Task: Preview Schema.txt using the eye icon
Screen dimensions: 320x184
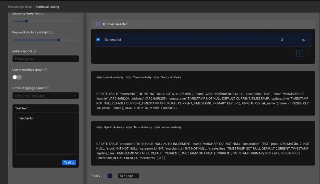Action: pyautogui.click(x=303, y=39)
